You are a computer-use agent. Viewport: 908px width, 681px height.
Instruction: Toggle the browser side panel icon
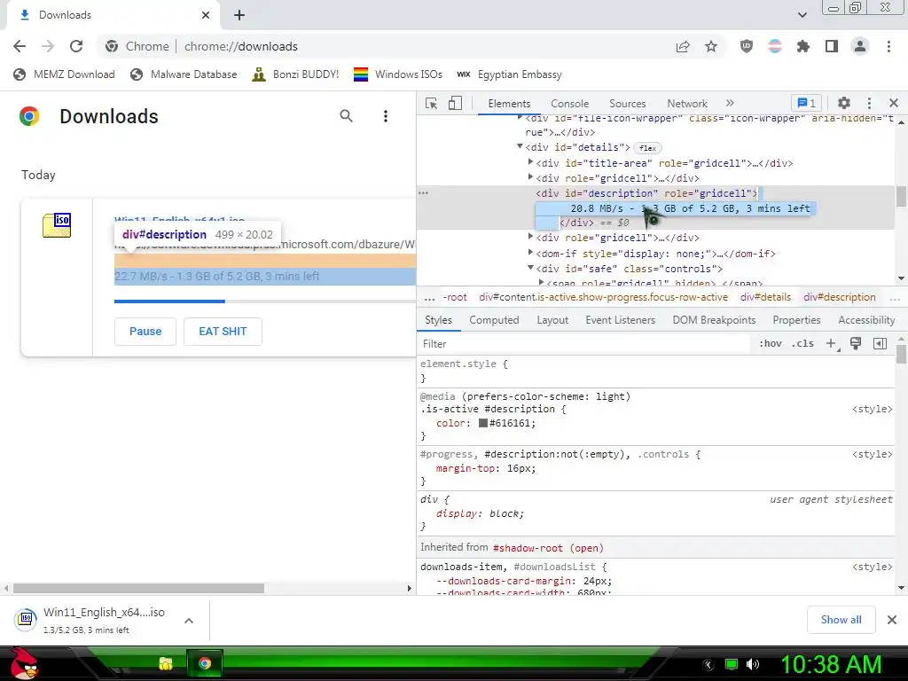(x=832, y=46)
